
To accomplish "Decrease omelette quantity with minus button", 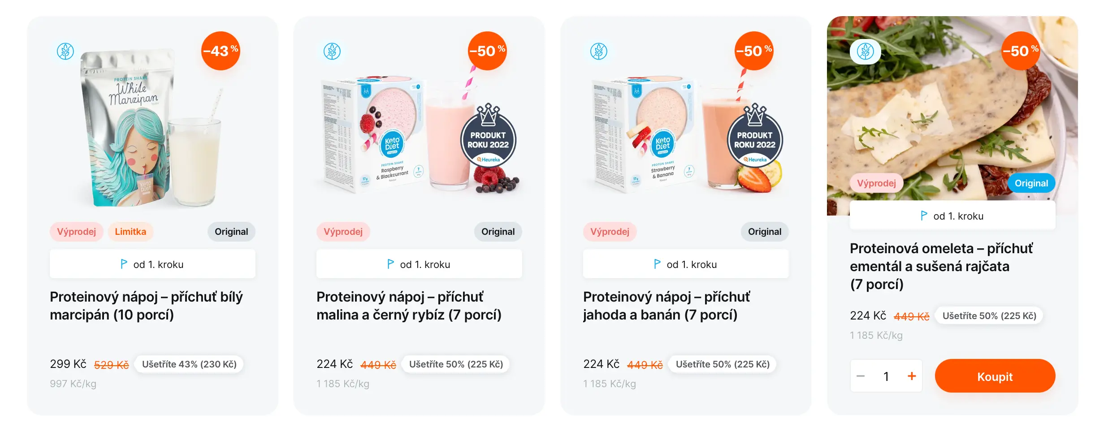I will (861, 376).
